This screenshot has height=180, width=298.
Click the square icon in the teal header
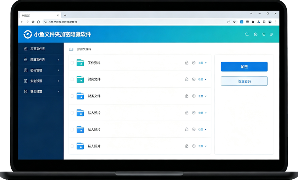pos(264,34)
